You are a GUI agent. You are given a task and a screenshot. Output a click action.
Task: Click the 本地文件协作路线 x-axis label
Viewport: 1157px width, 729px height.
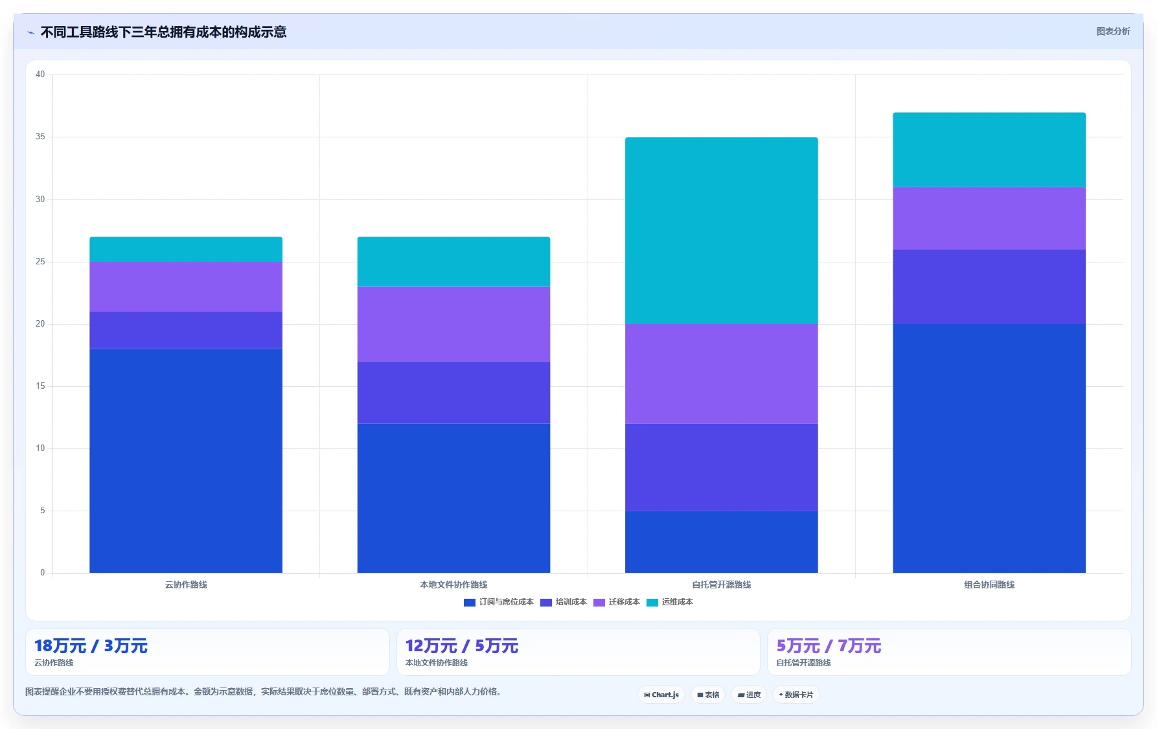click(x=453, y=584)
